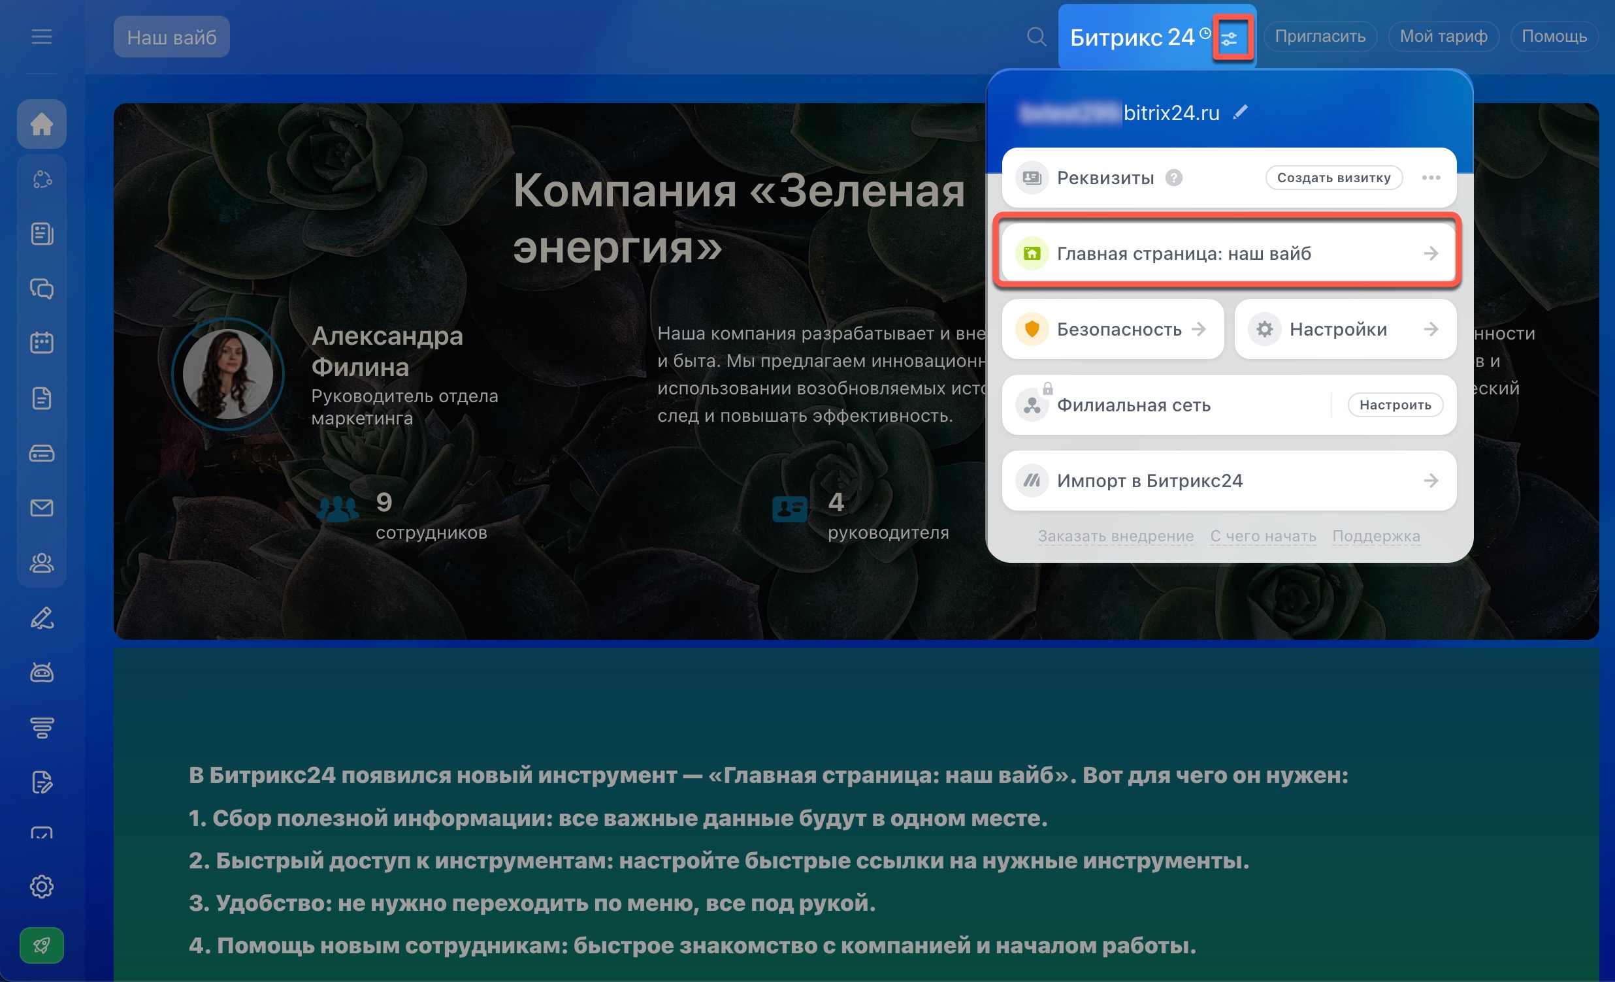The height and width of the screenshot is (982, 1615).
Task: Open the document edit icon in the sidebar
Action: 41,783
